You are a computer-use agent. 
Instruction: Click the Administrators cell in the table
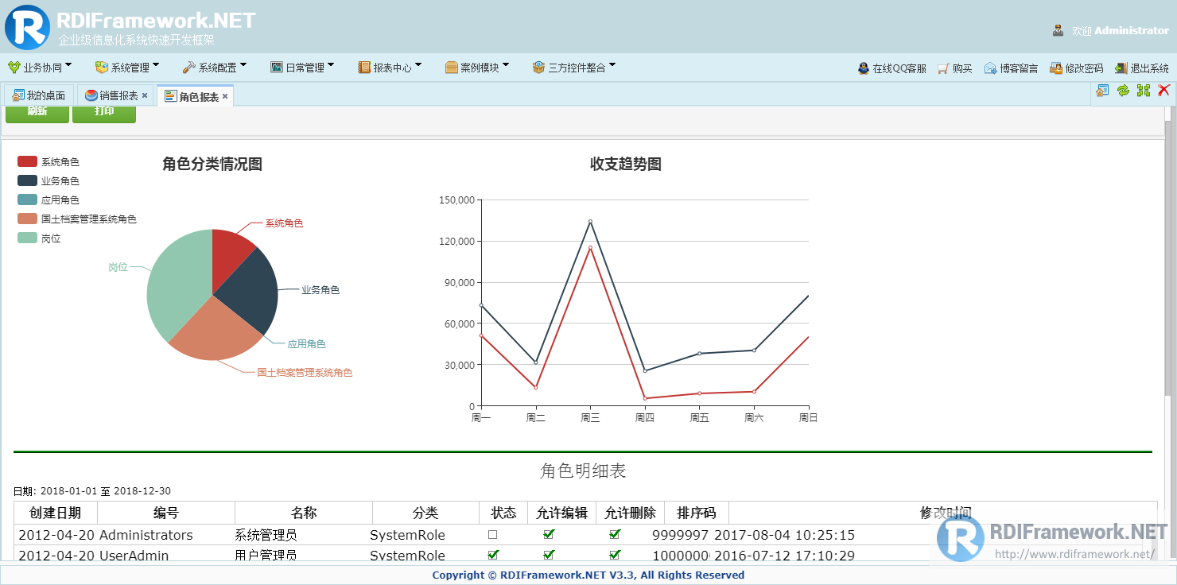(146, 535)
